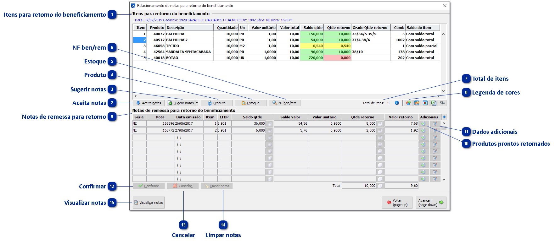Open the color legend icon
The width and height of the screenshot is (555, 244).
click(x=408, y=103)
